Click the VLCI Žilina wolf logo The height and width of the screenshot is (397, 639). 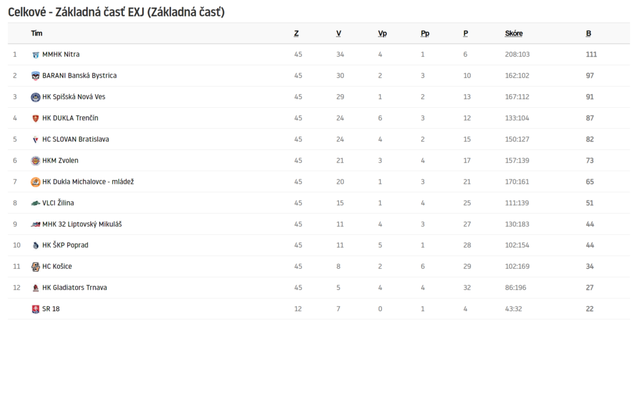[36, 203]
